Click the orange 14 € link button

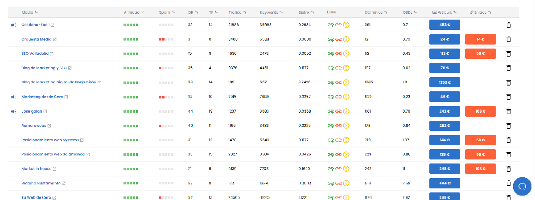click(x=480, y=39)
